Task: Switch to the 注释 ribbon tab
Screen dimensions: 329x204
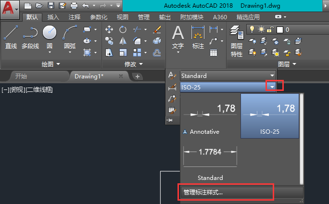Action: pyautogui.click(x=75, y=17)
